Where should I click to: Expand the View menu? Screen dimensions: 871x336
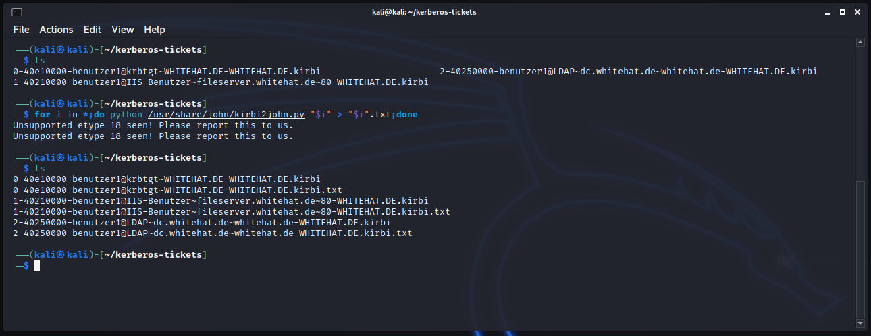coord(123,30)
